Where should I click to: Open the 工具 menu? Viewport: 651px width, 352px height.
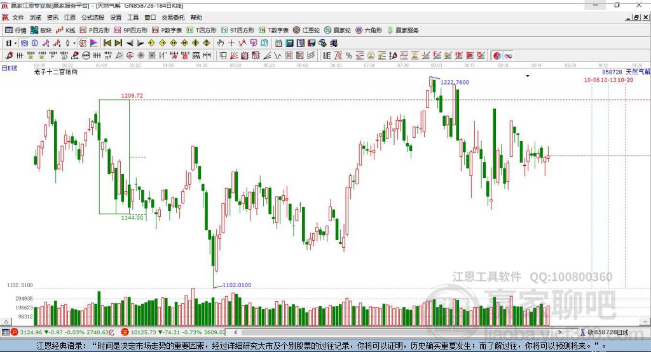tap(133, 17)
